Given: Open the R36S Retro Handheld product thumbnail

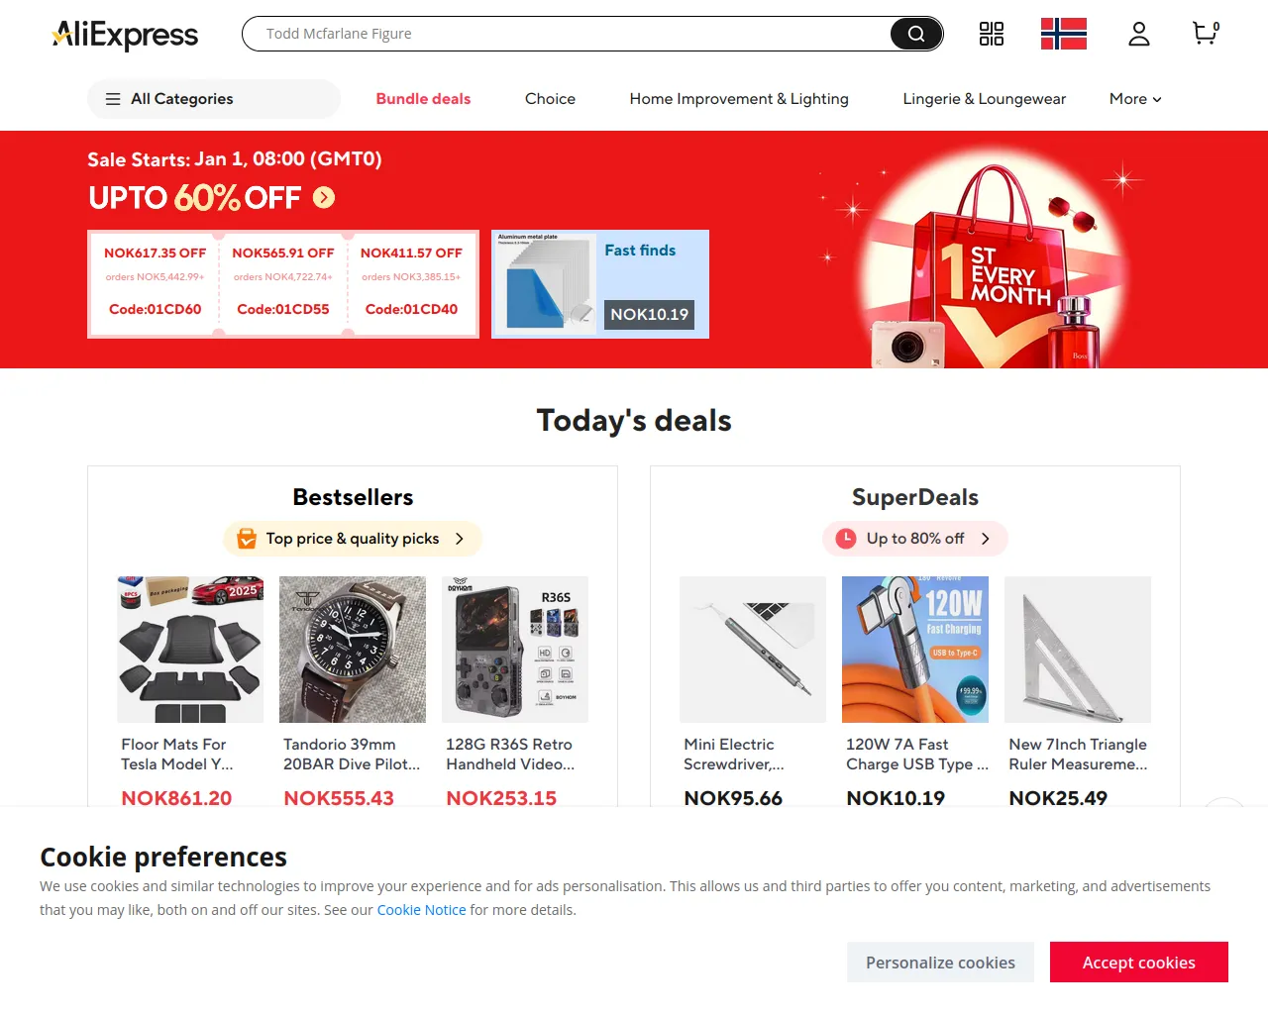Looking at the screenshot, I should pyautogui.click(x=515, y=650).
